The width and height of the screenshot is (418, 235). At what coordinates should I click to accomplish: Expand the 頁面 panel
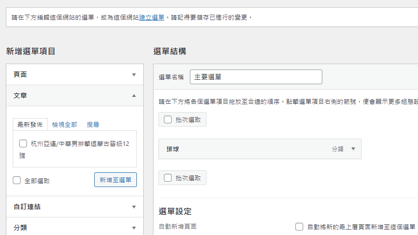75,74
